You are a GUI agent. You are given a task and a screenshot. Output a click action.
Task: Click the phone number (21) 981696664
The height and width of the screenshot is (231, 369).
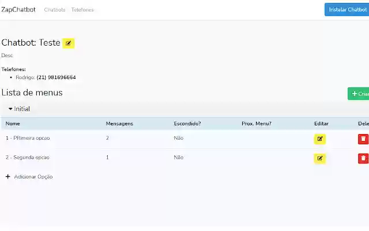pos(57,77)
